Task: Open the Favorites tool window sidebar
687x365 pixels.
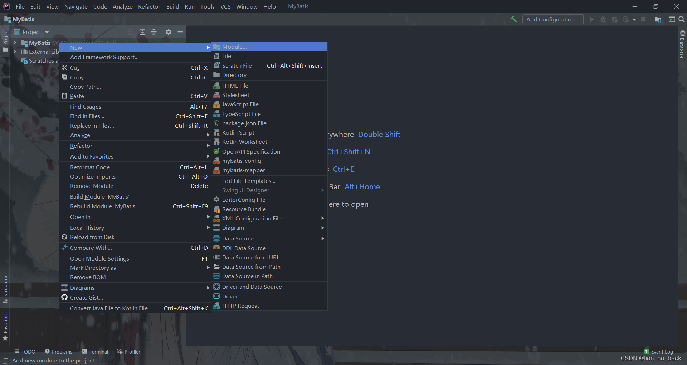Action: tap(5, 327)
